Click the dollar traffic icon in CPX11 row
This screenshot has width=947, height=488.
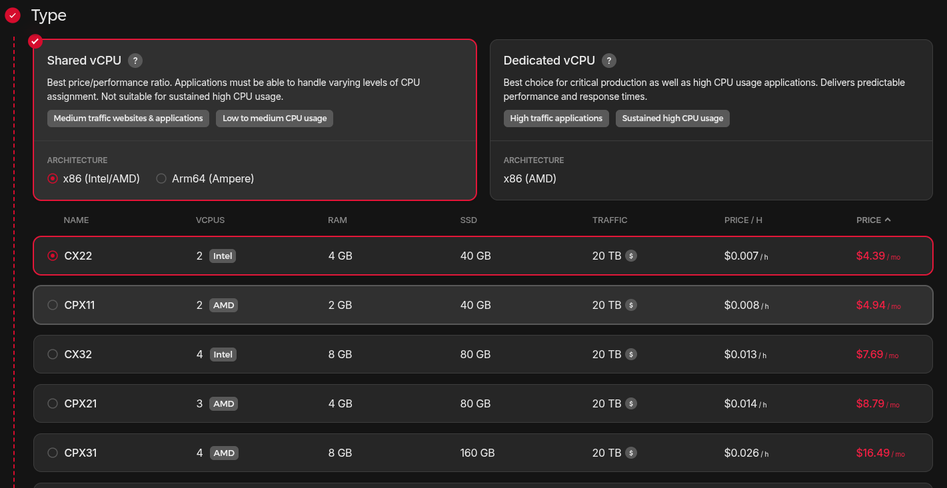631,305
